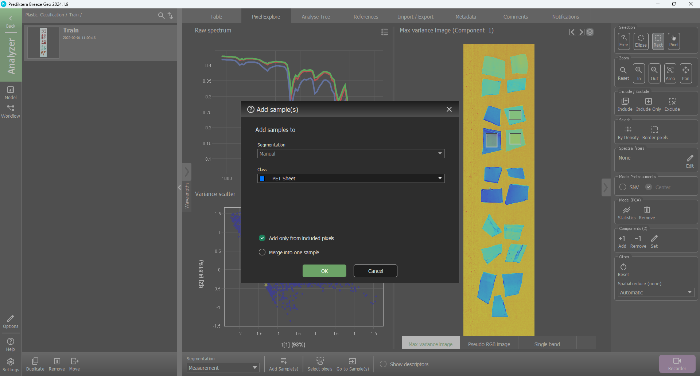Enable Merge into one sample
Image resolution: width=700 pixels, height=376 pixels.
(x=262, y=252)
